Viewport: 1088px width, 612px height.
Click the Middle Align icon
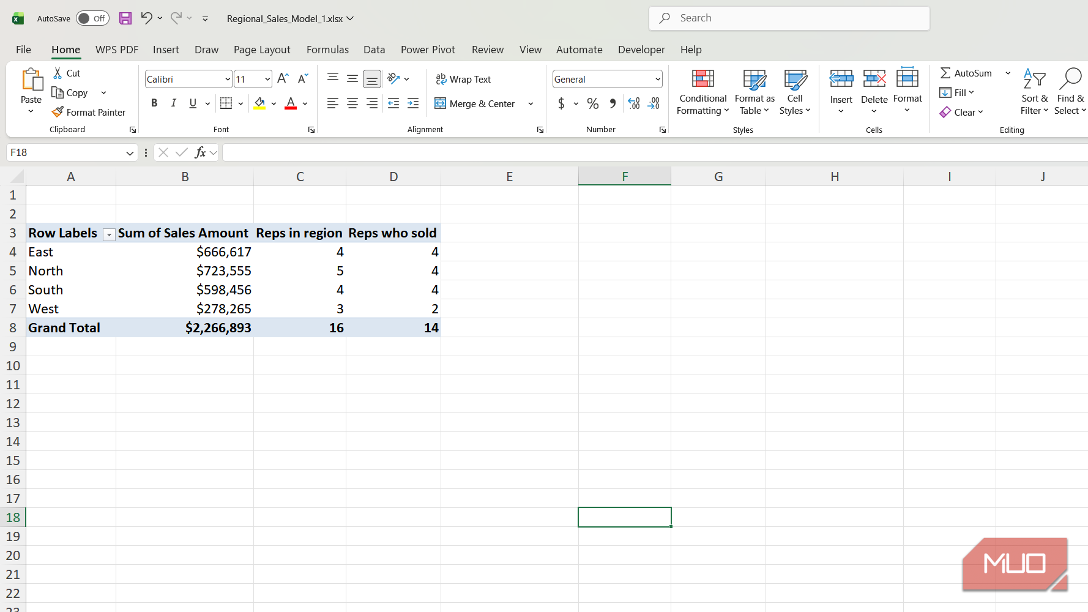click(352, 78)
